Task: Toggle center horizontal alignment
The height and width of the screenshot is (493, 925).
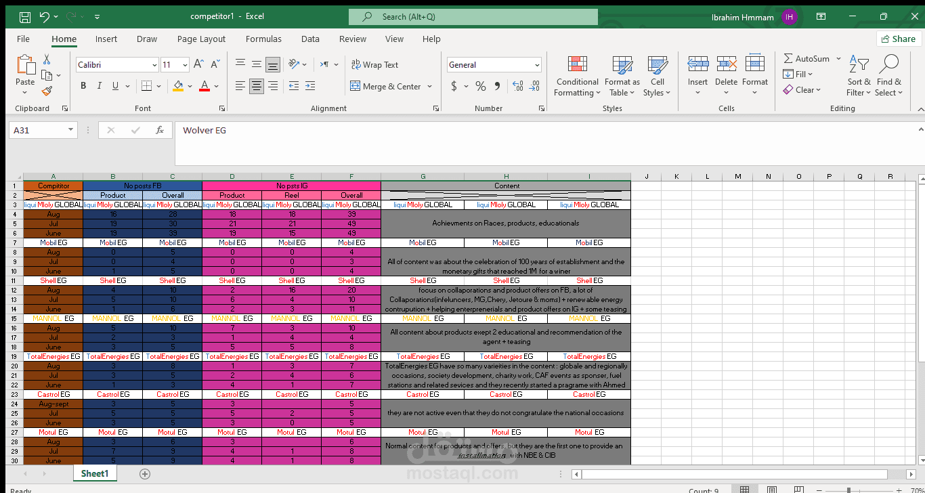Action: (x=257, y=86)
